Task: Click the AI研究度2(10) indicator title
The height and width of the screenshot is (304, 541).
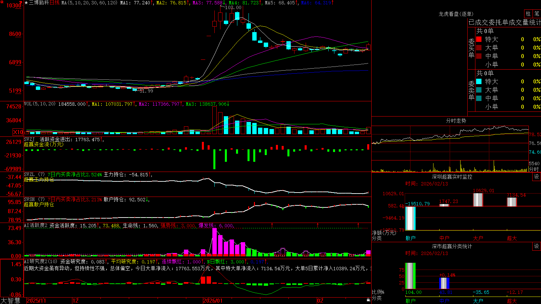Action: coord(41,261)
